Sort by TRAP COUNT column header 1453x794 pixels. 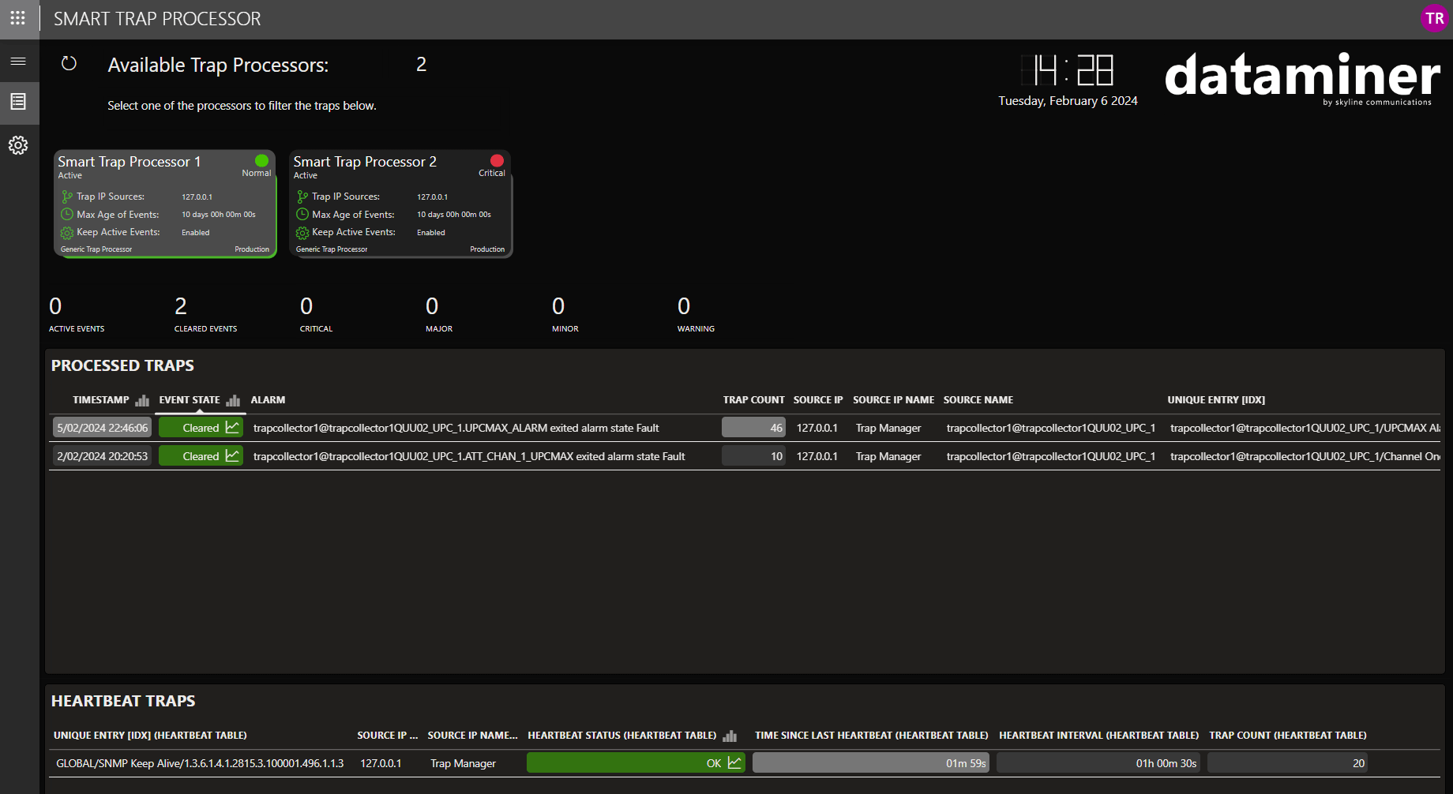point(754,400)
